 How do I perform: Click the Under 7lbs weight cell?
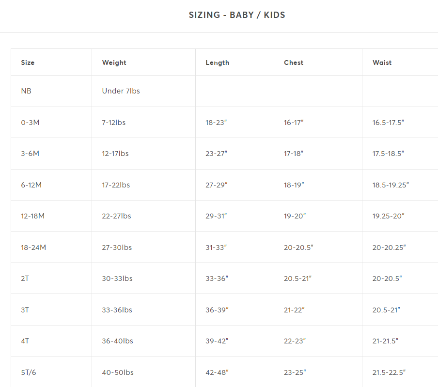point(121,91)
